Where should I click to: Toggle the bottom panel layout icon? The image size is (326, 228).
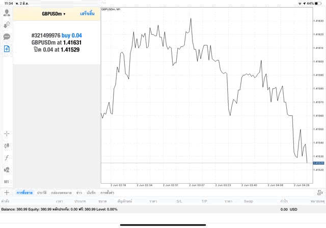click(320, 193)
